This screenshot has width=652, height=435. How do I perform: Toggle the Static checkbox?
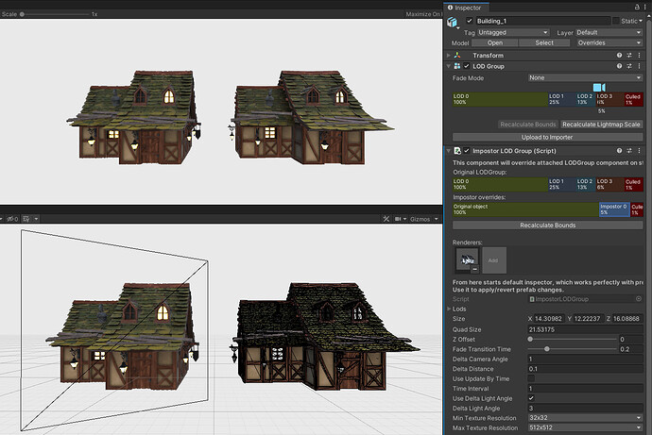click(616, 21)
